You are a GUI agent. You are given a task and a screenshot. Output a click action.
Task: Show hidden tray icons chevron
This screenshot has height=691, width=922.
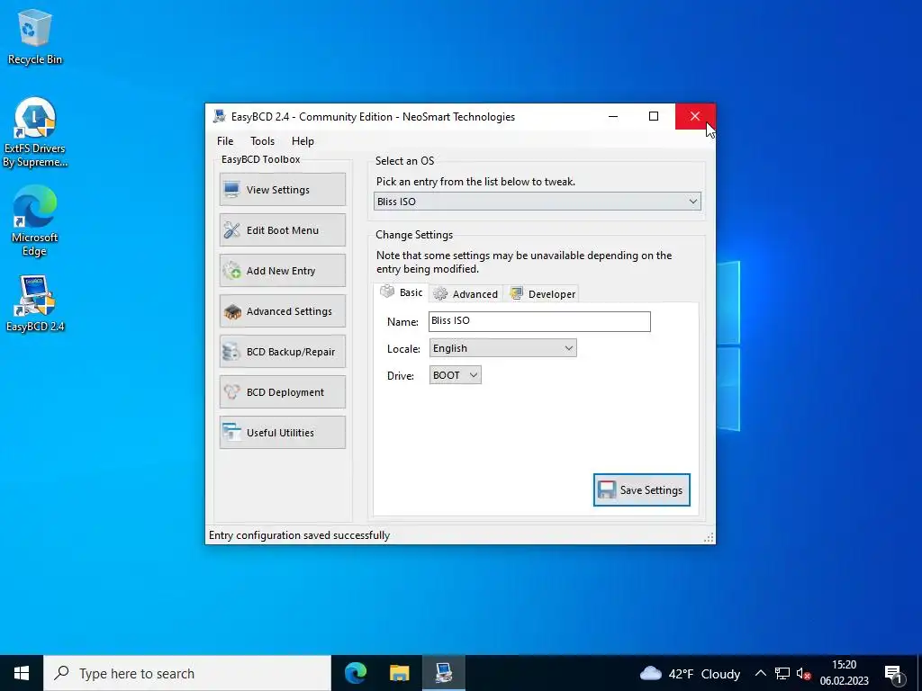point(760,673)
